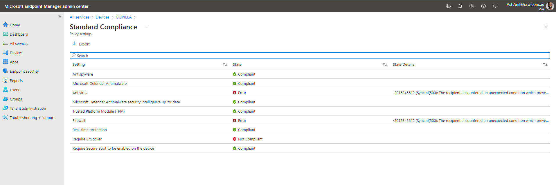The image size is (556, 185).
Task: Sort table by State column
Action: pyautogui.click(x=385, y=65)
